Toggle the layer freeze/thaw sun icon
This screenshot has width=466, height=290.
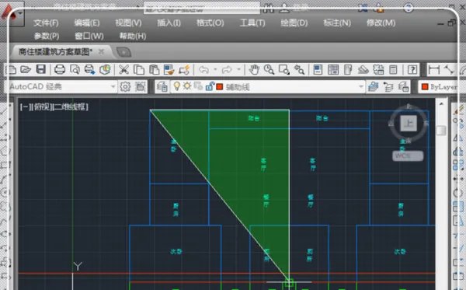[187, 86]
